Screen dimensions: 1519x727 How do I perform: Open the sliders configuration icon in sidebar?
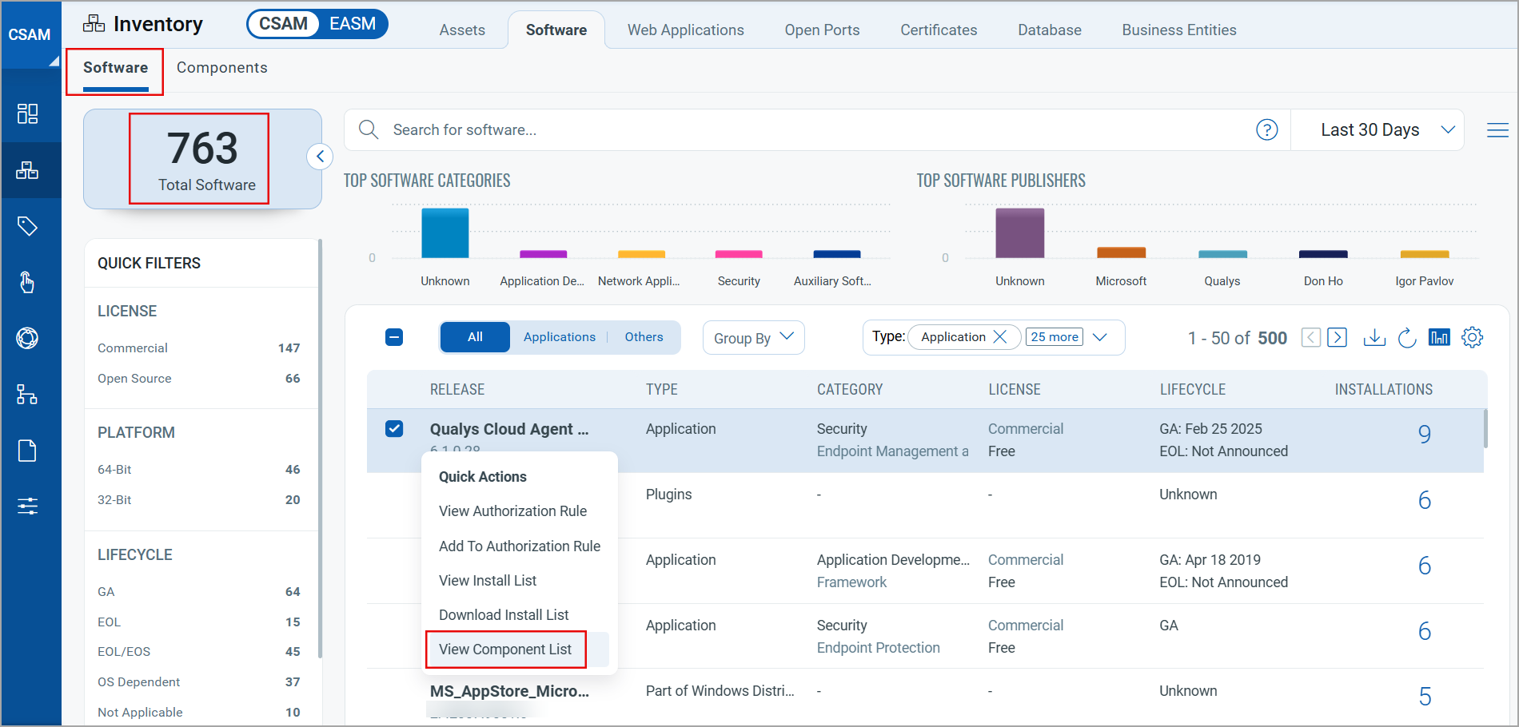click(x=28, y=506)
